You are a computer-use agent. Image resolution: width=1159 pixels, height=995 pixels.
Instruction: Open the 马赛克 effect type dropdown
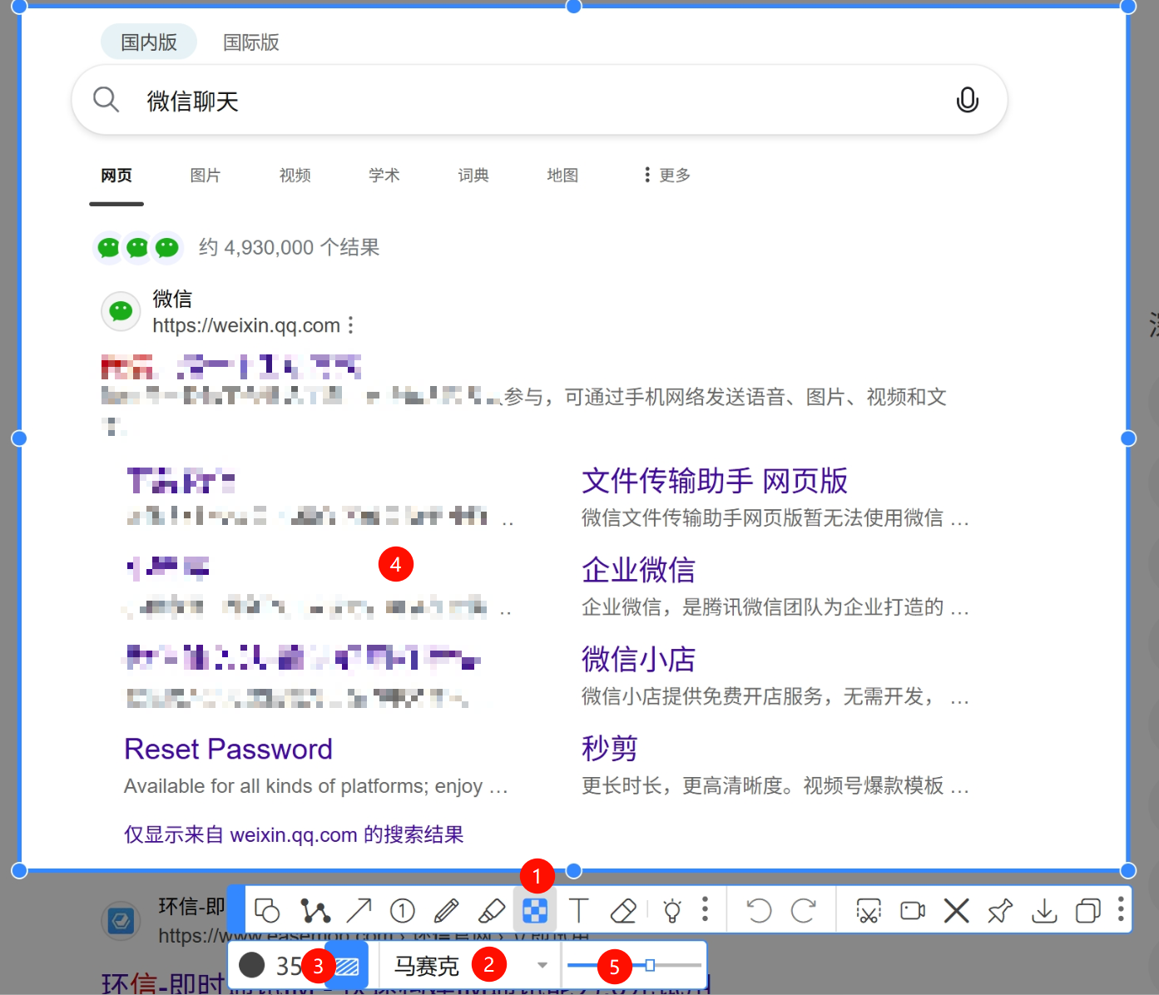point(542,964)
